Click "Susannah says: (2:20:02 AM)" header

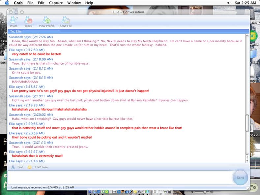[x=31, y=115]
